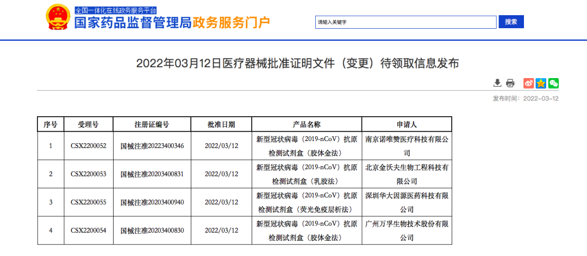Click the 荧光免疫层析法 product name cell
The width and height of the screenshot is (587, 256).
tap(307, 202)
